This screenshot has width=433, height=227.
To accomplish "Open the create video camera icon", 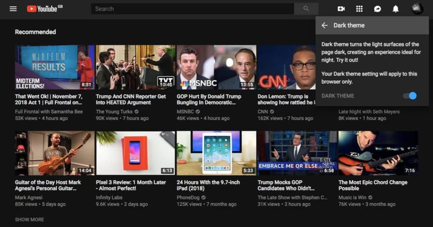I will [x=341, y=9].
